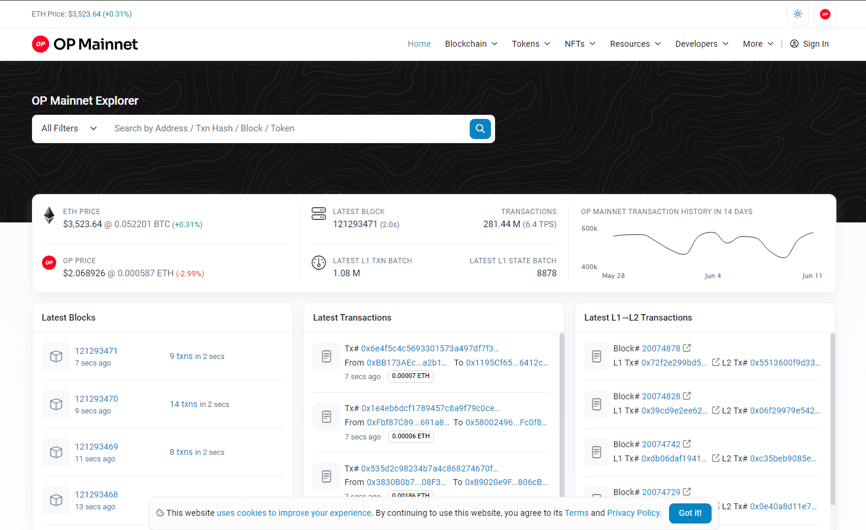
Task: Click external link icon after L1 Tx# 0x72f2e299bd5
Action: pos(715,363)
